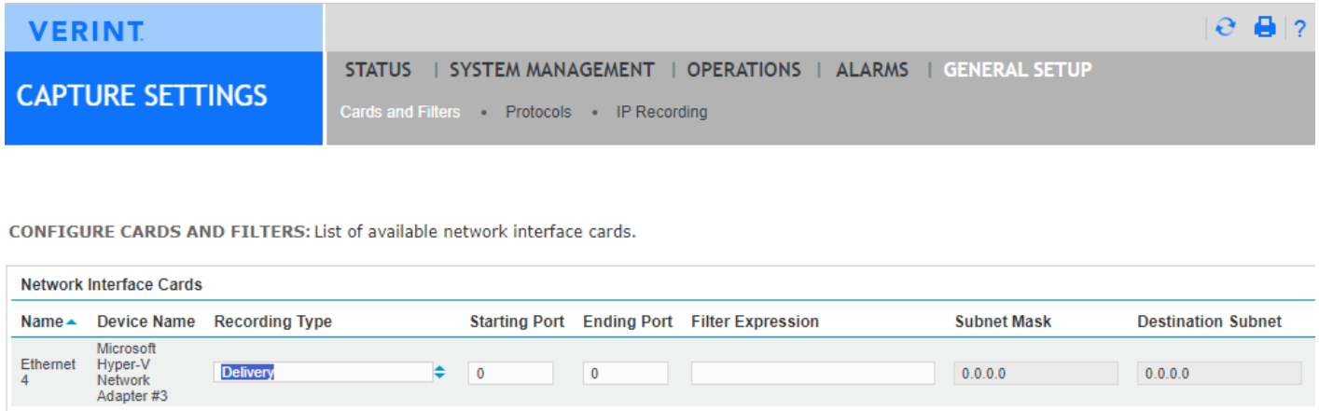
Task: Click the Starting Port input field
Action: tap(510, 374)
